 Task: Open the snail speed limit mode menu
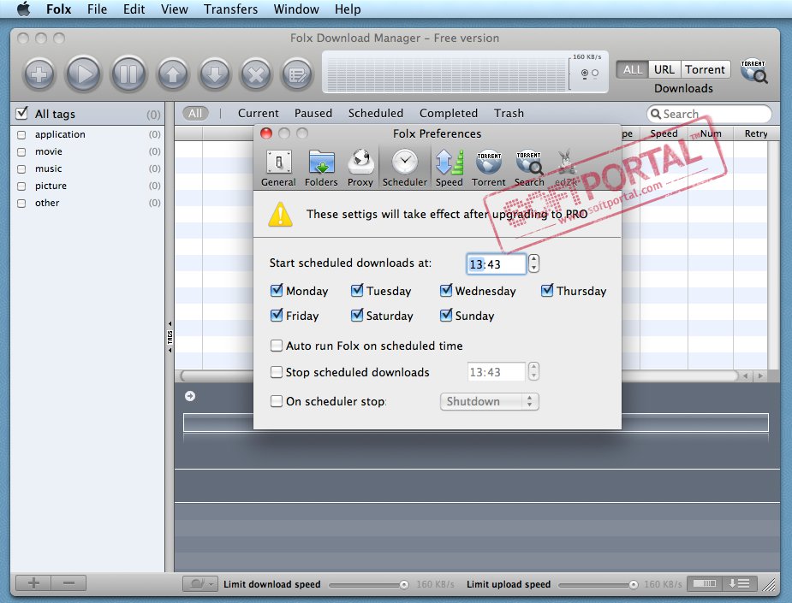click(x=200, y=584)
